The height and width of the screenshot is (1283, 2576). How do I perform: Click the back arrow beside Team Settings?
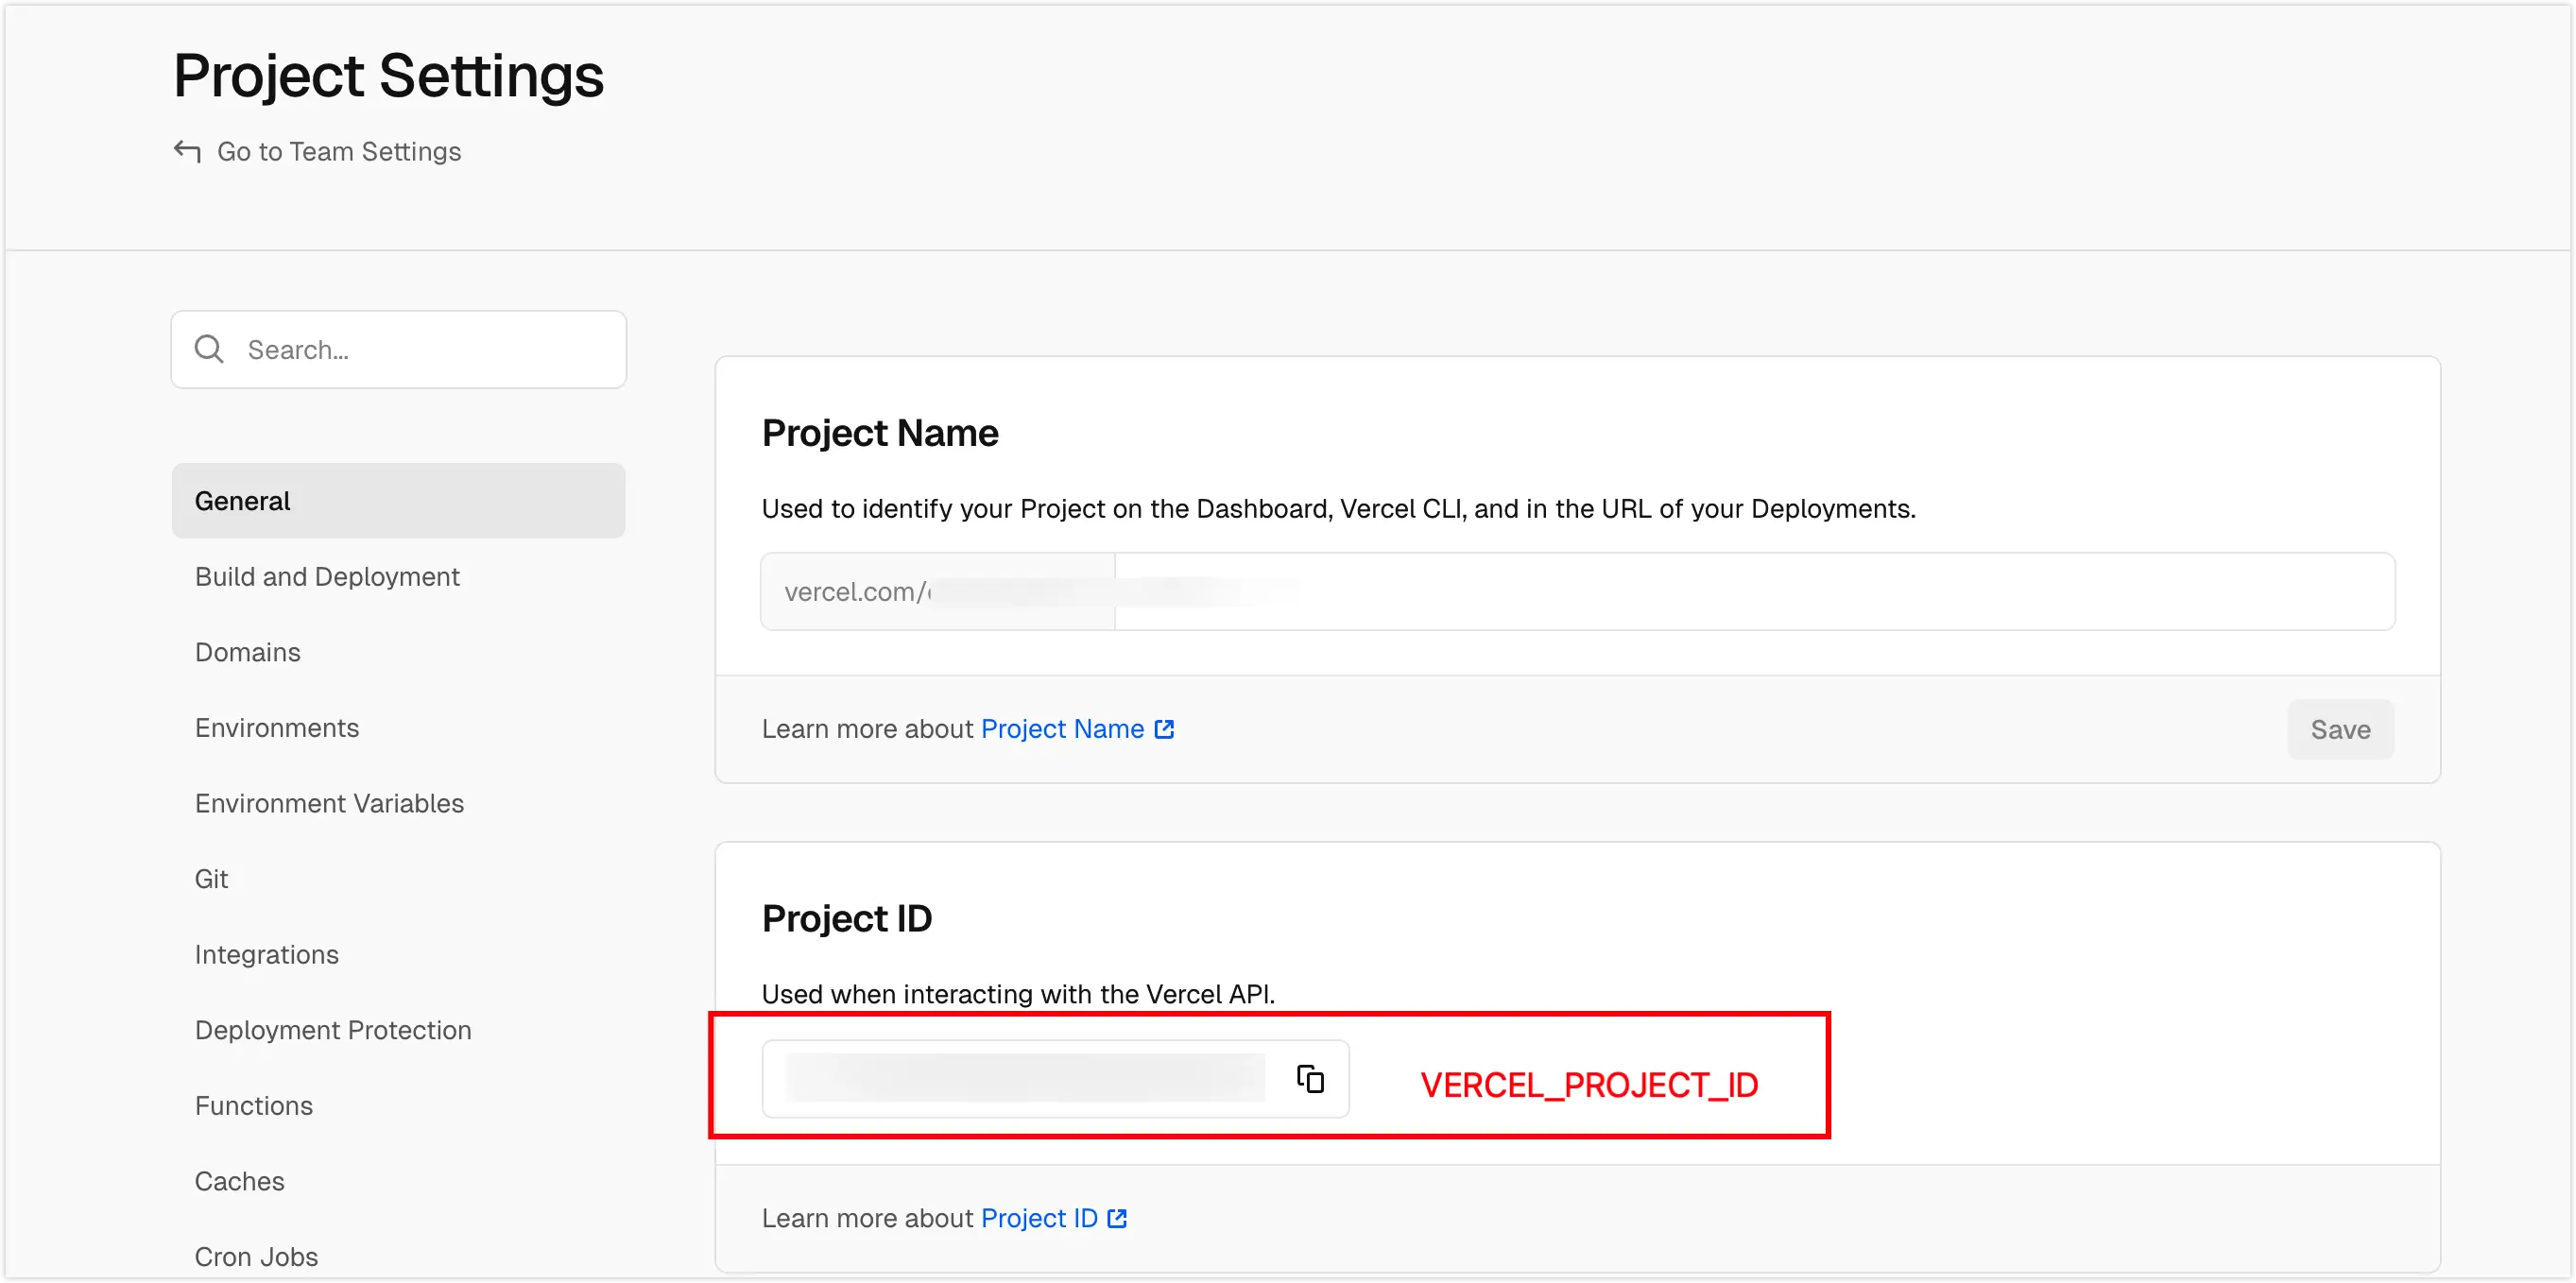click(187, 151)
